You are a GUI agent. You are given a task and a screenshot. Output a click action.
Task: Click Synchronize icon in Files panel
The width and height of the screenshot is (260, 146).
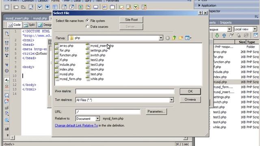(x=246, y=35)
